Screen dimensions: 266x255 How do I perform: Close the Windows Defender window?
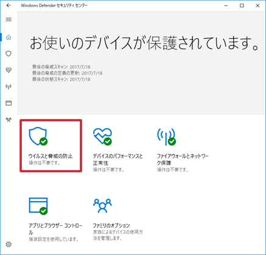[257, 5]
